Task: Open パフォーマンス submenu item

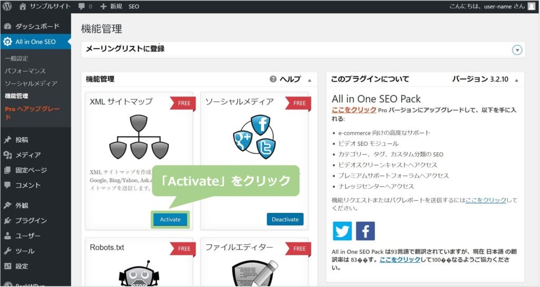Action: 25,71
